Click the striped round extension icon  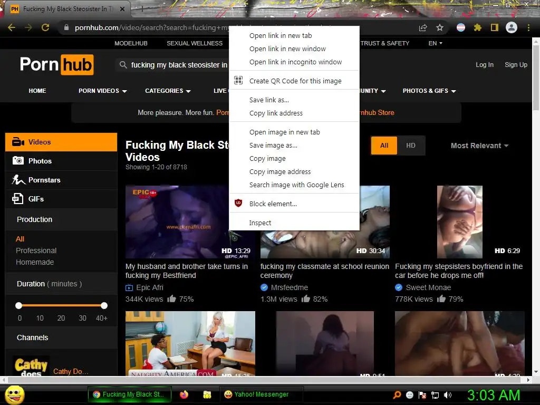[461, 27]
